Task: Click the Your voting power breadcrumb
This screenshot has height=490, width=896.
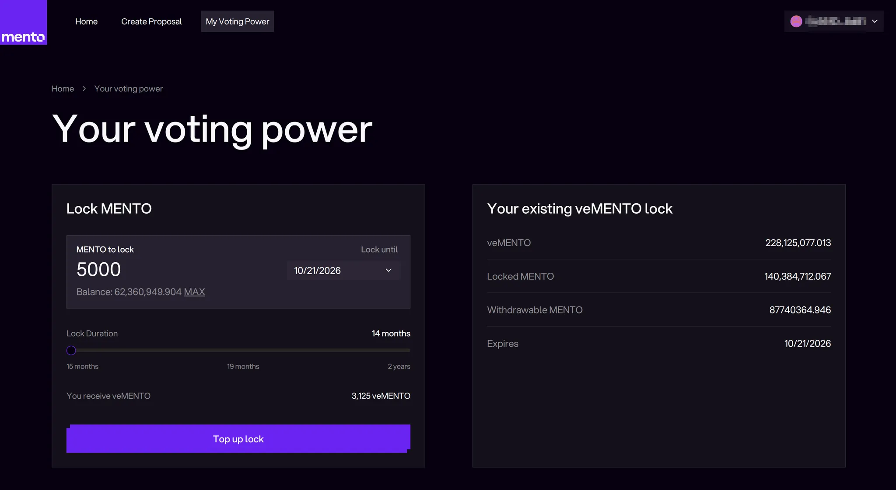Action: pos(129,89)
